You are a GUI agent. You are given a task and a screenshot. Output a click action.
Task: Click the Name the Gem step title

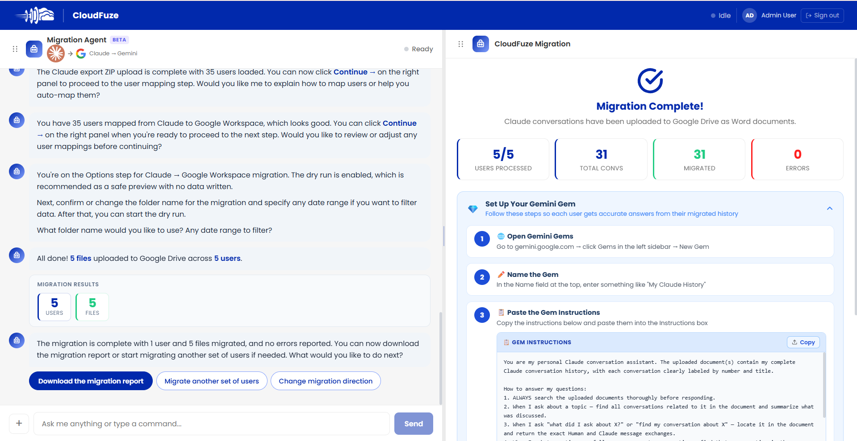tap(533, 275)
